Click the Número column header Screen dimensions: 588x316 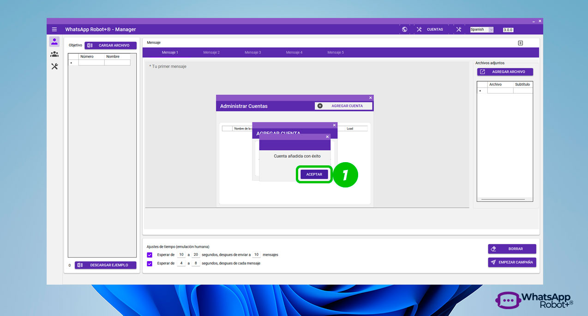[x=91, y=57]
